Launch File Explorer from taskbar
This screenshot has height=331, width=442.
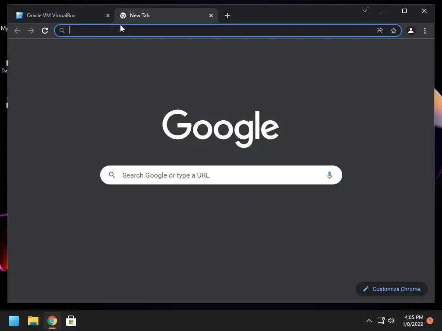click(33, 321)
